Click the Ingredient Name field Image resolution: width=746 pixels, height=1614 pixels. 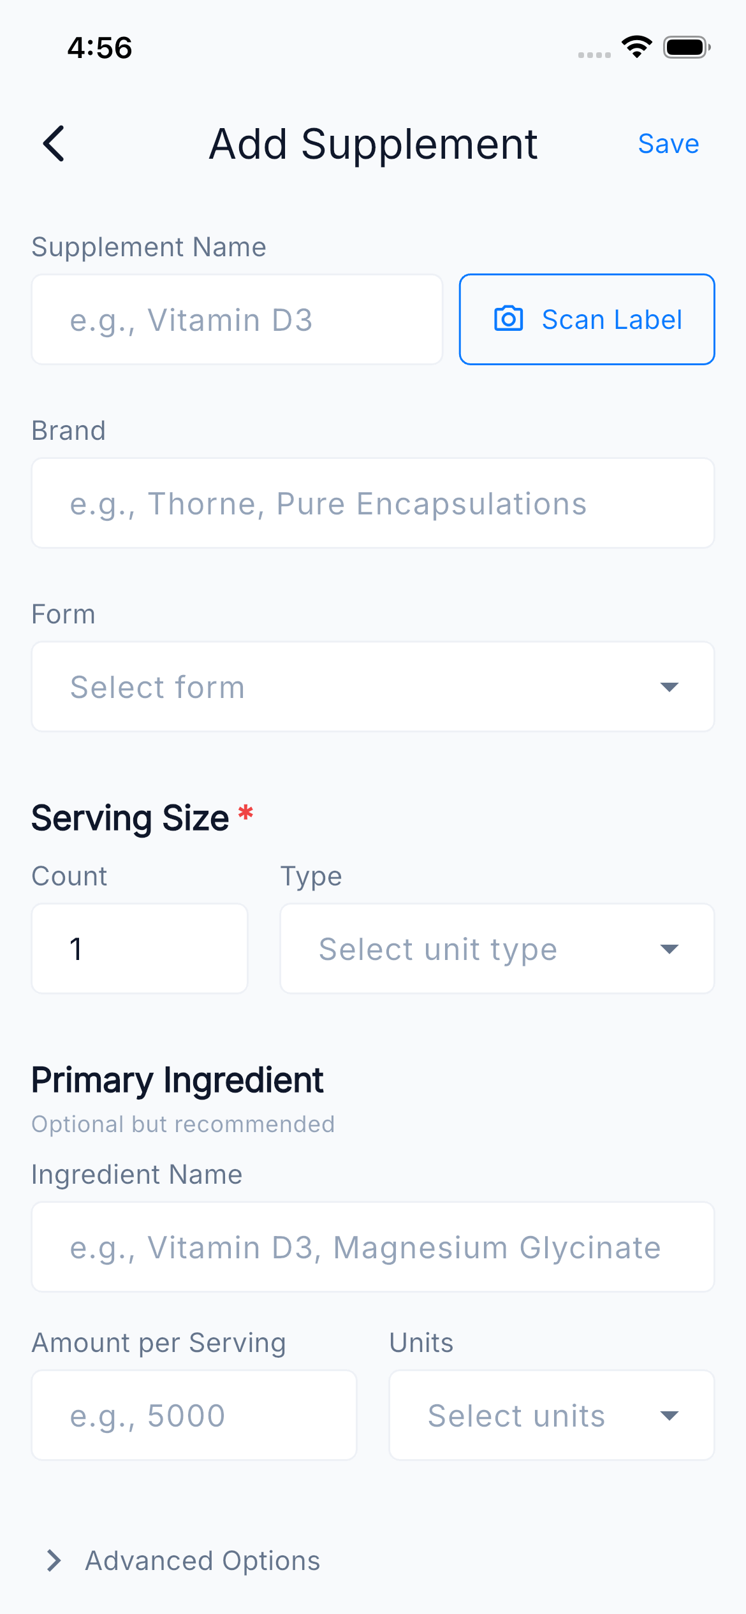(373, 1247)
